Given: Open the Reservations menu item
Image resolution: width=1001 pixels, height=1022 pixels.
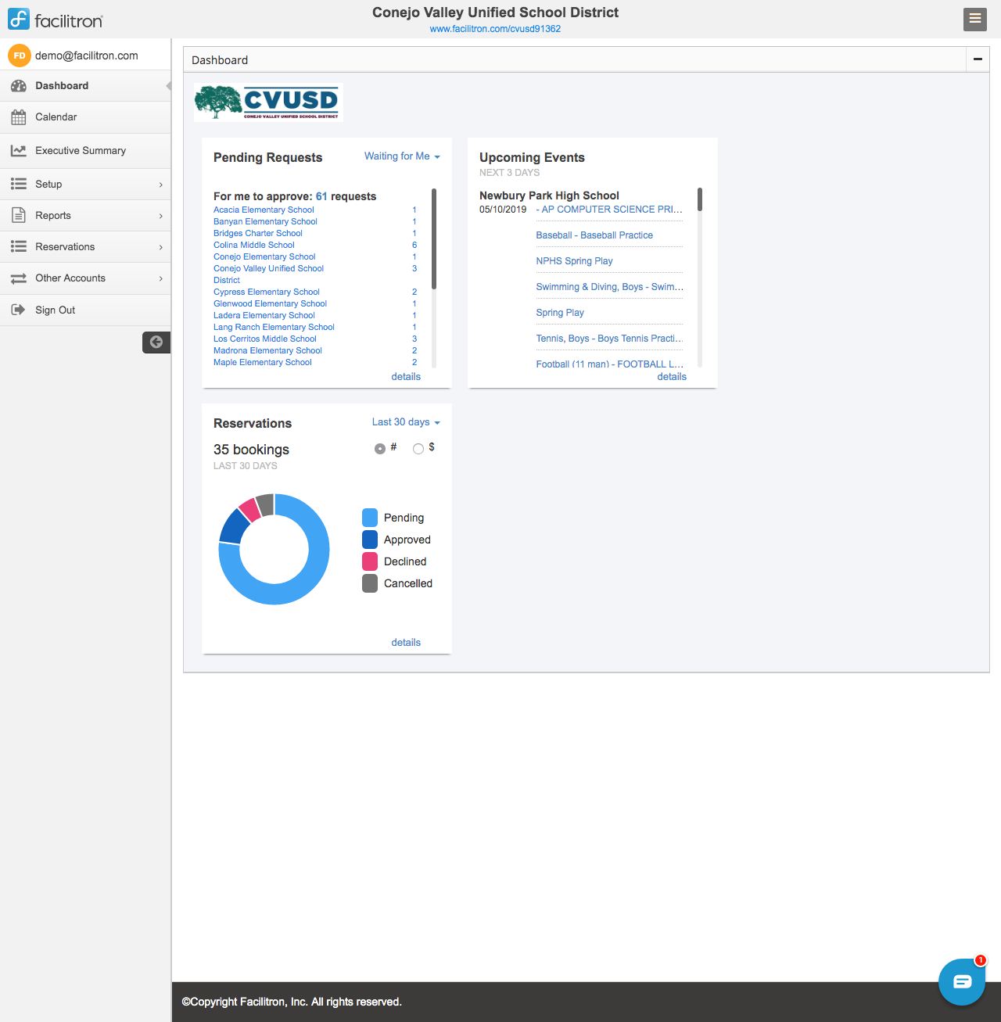Looking at the screenshot, I should click(85, 246).
